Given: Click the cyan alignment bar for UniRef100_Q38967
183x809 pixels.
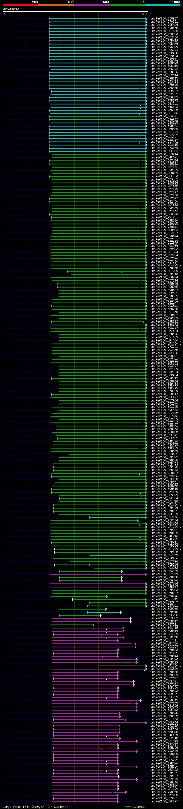Looking at the screenshot, I should 98,19.
